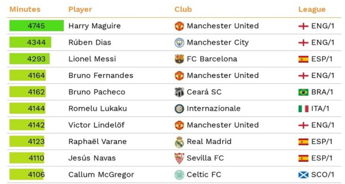Click the 4745 minutes green bar

[x=37, y=26]
